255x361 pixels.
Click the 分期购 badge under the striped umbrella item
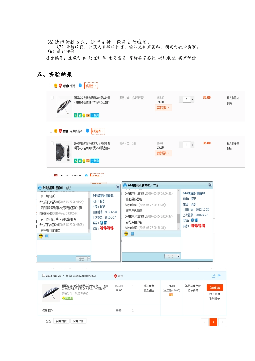[95, 115]
